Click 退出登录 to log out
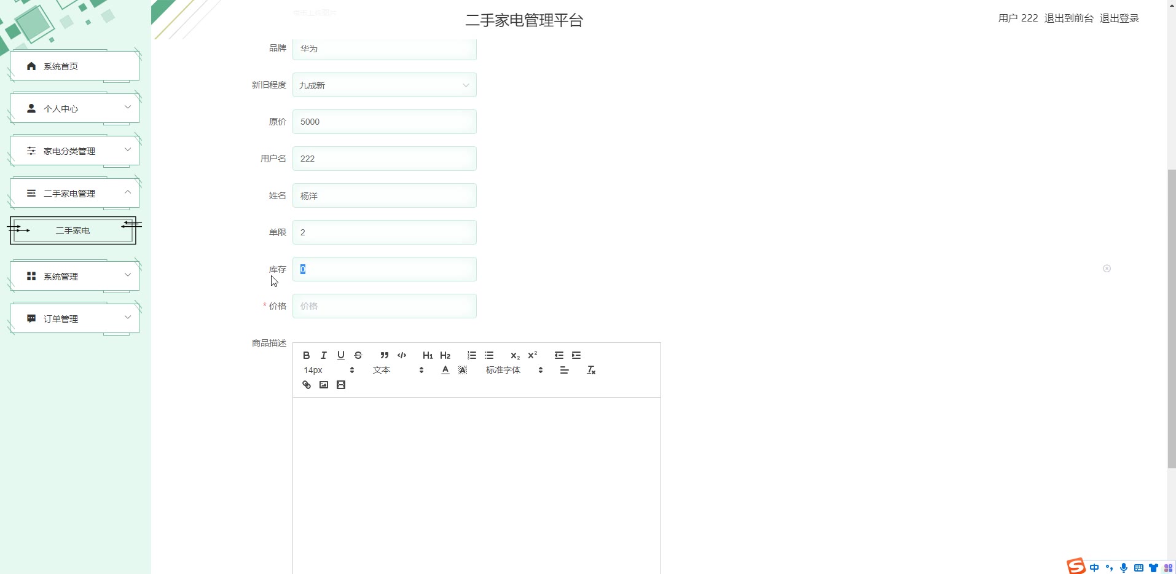This screenshot has height=574, width=1176. pyautogui.click(x=1119, y=18)
